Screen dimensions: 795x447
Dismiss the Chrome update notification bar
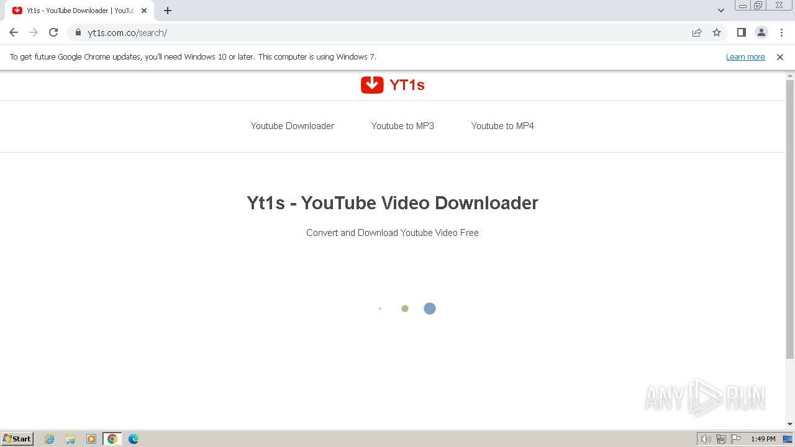(x=780, y=56)
